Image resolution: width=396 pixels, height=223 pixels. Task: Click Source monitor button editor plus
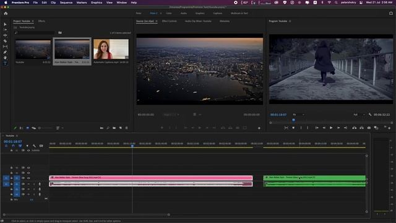[259, 128]
